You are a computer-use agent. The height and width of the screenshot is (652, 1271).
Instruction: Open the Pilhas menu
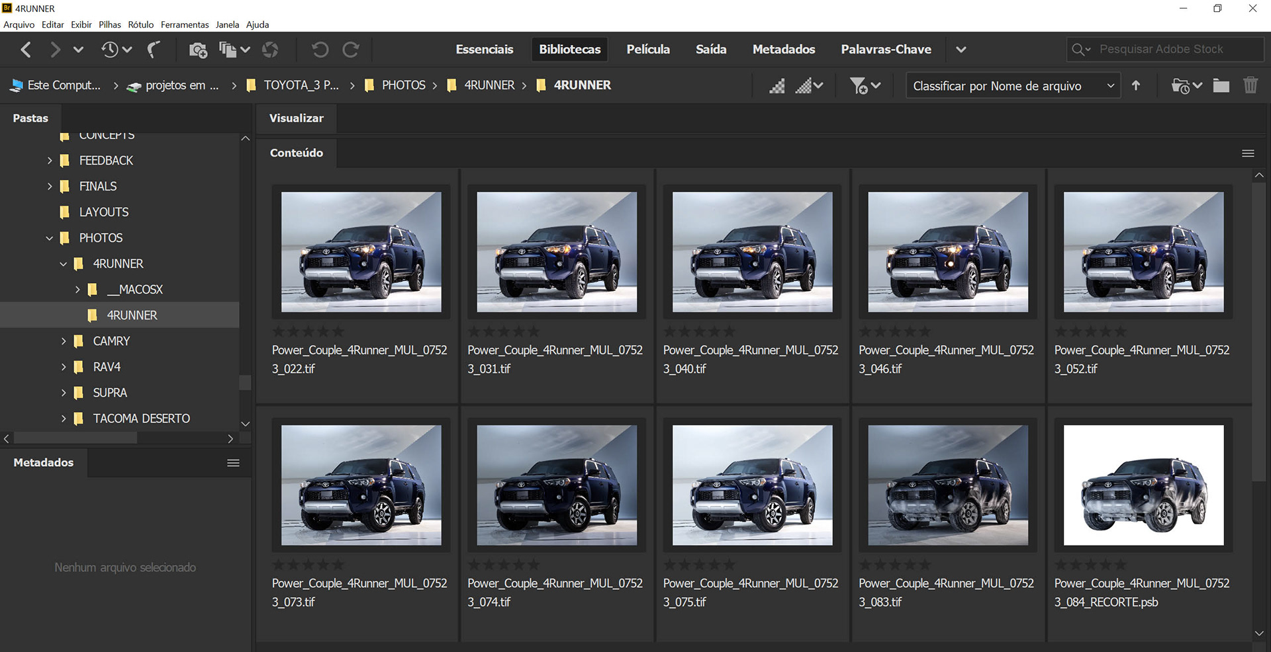coord(110,24)
